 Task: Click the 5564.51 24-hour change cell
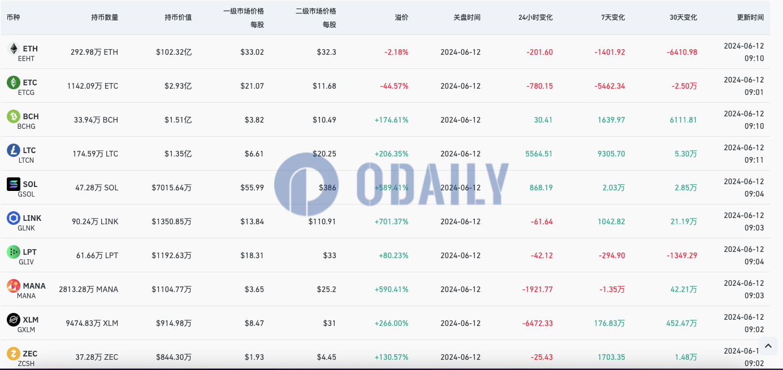(539, 154)
